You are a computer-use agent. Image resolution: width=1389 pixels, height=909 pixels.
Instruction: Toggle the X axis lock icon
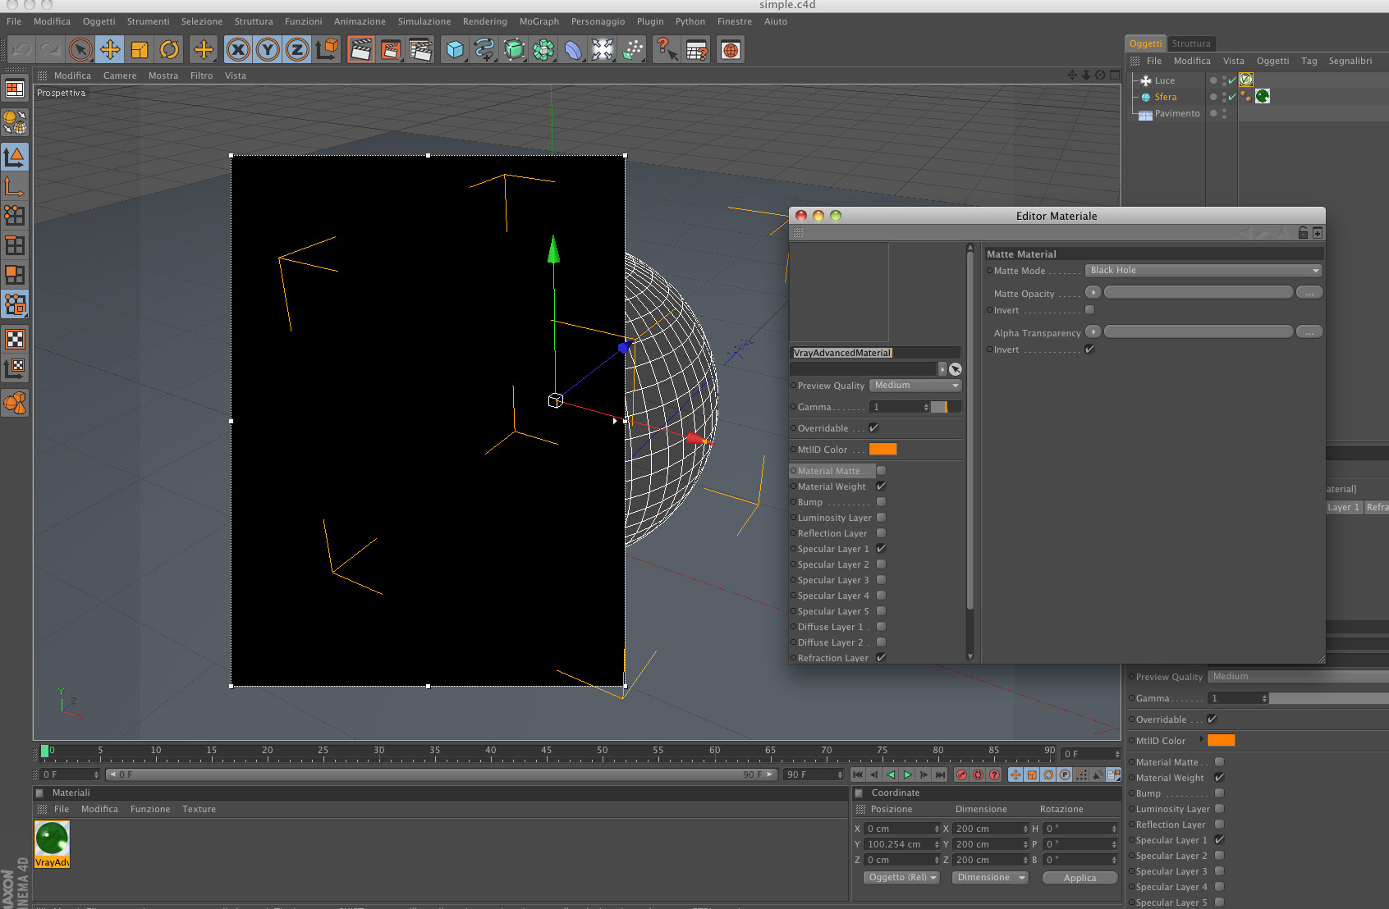coord(238,50)
